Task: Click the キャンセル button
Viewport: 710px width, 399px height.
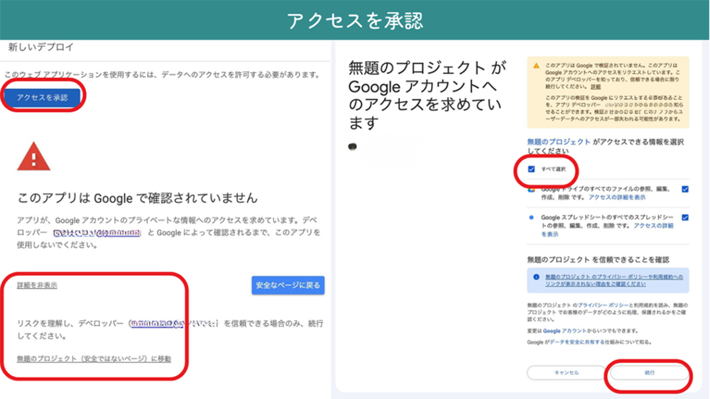Action: click(x=567, y=373)
